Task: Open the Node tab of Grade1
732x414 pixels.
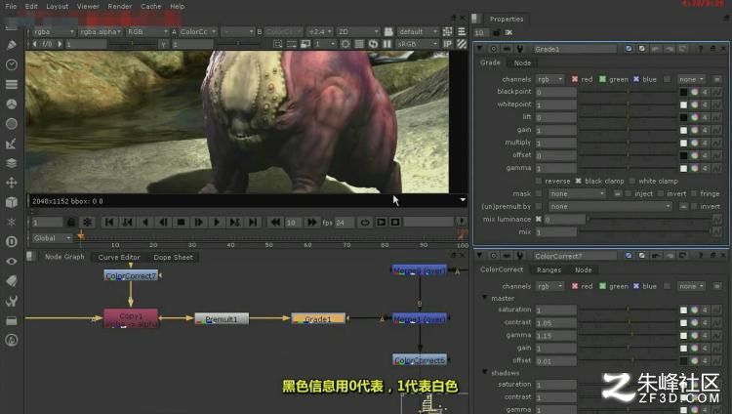Action: [522, 62]
